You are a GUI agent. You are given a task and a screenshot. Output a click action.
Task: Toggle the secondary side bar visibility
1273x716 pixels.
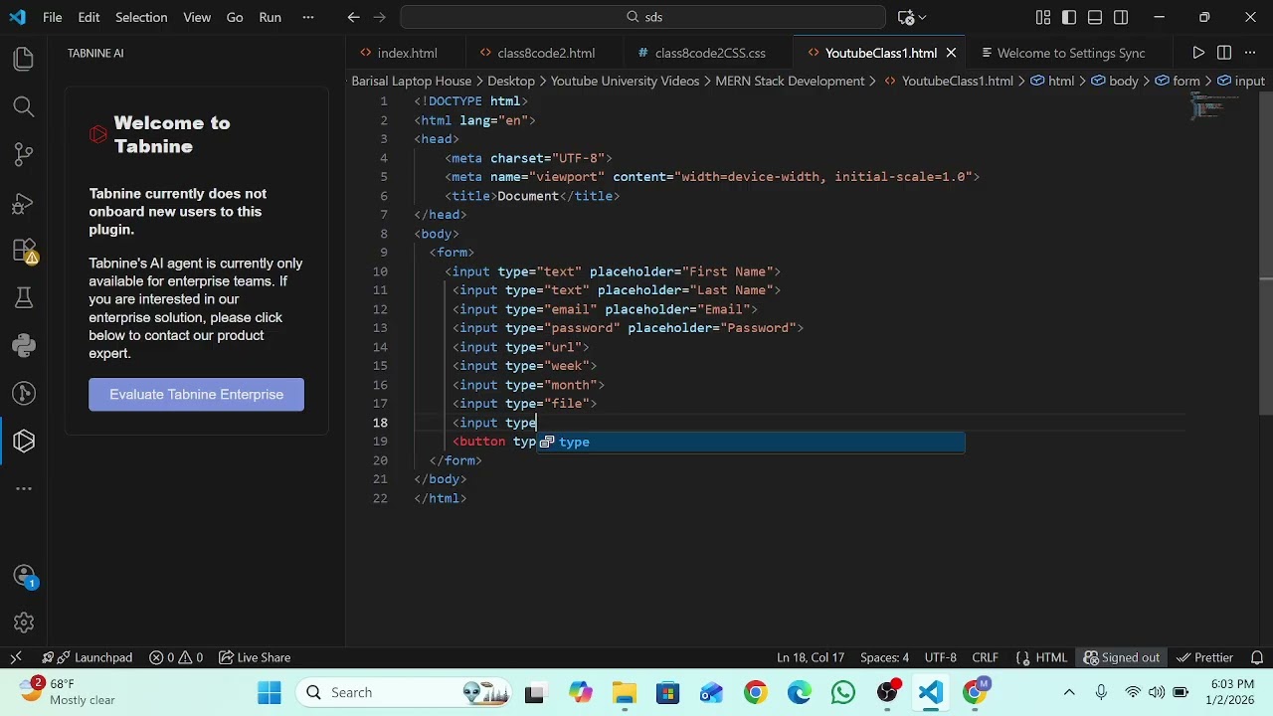pos(1121,17)
